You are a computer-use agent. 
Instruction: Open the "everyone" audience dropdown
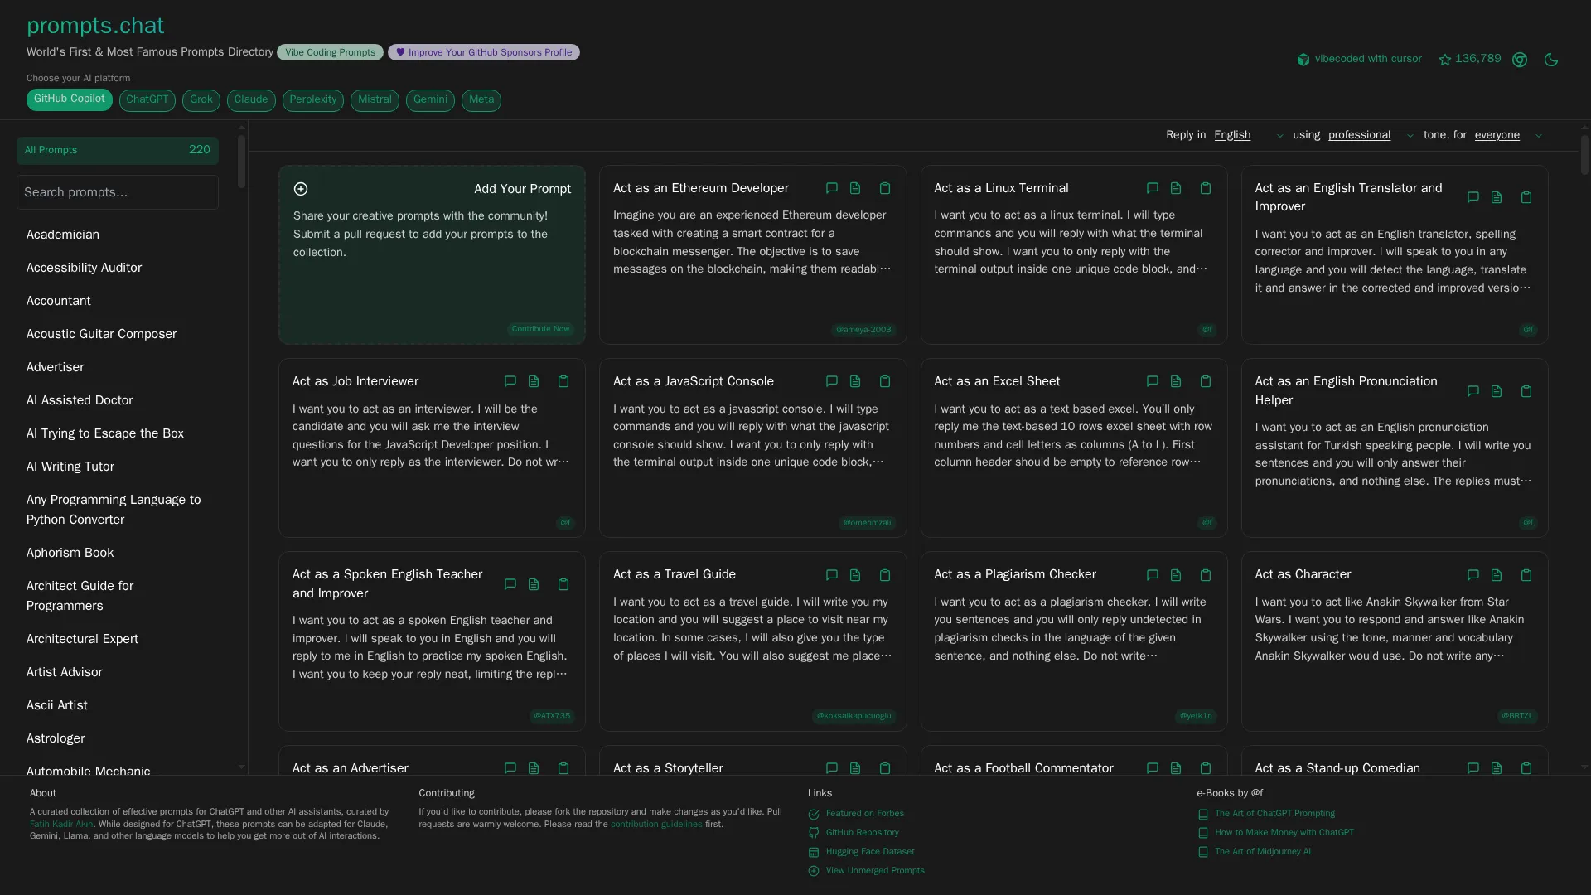pyautogui.click(x=1497, y=135)
